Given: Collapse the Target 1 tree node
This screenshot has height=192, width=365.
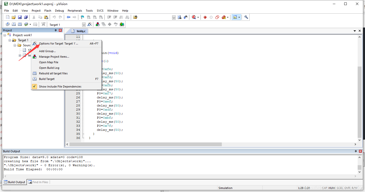Looking at the screenshot, I should (x=10, y=40).
